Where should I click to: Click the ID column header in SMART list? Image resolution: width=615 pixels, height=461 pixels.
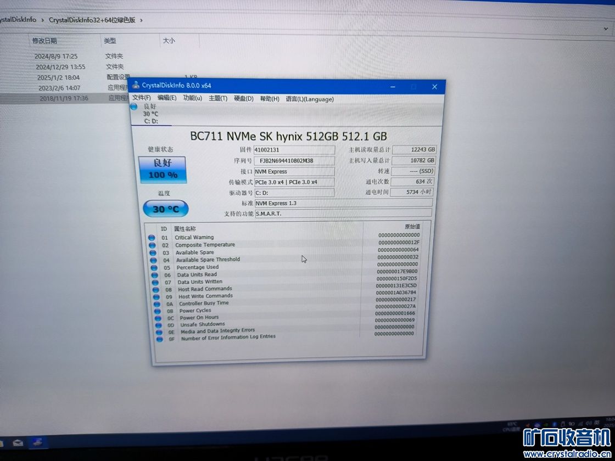pos(164,228)
